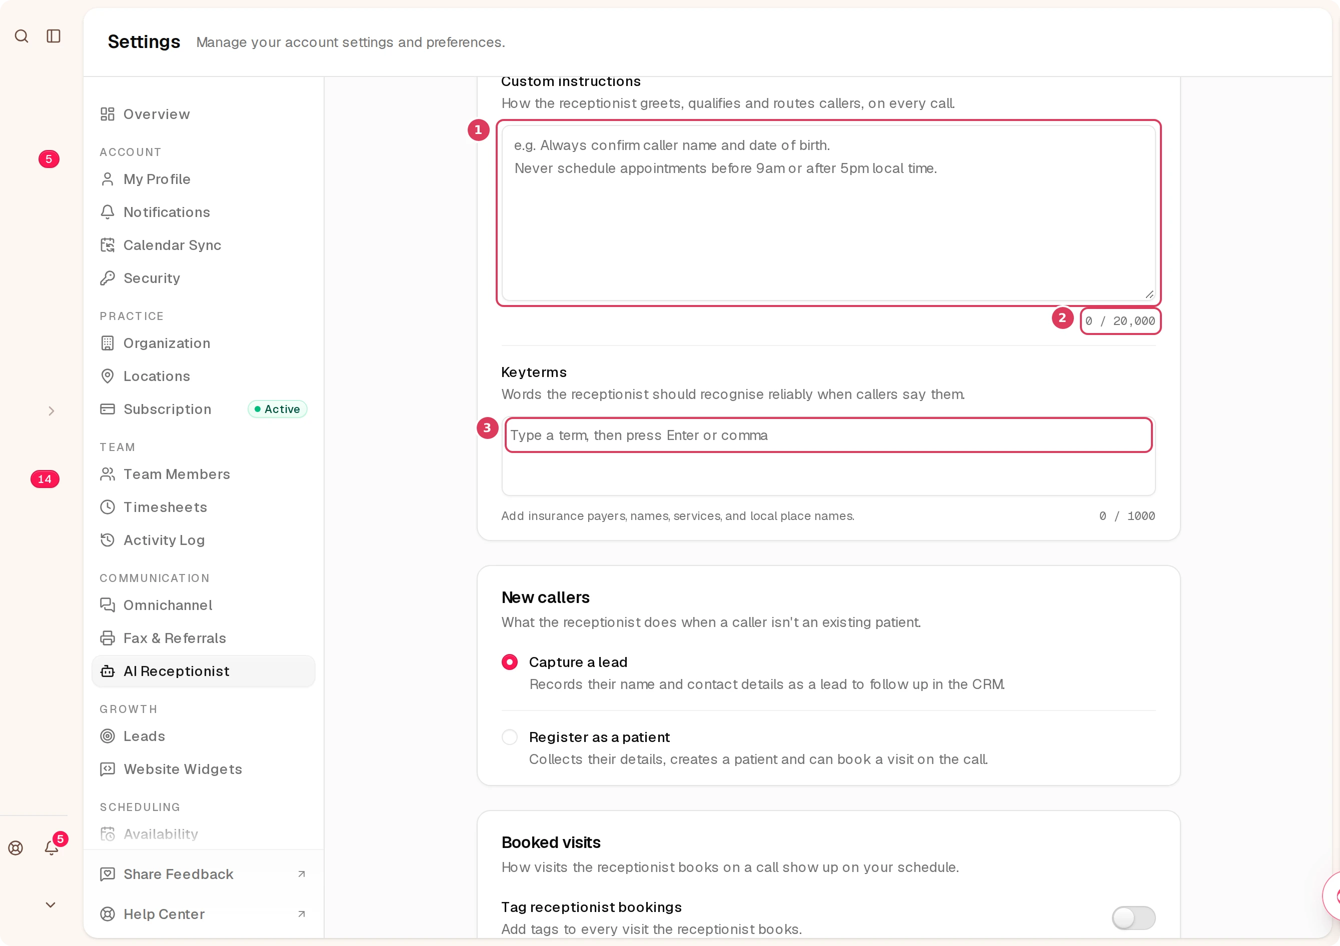Click the 'Booked visits' section heading
Screen dimensions: 1340x946
tap(551, 842)
